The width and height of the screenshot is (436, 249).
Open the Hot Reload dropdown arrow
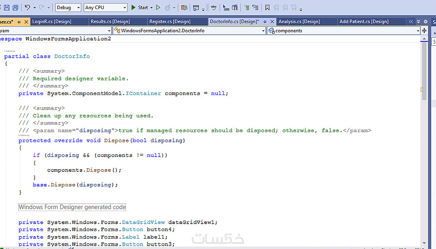[174, 8]
